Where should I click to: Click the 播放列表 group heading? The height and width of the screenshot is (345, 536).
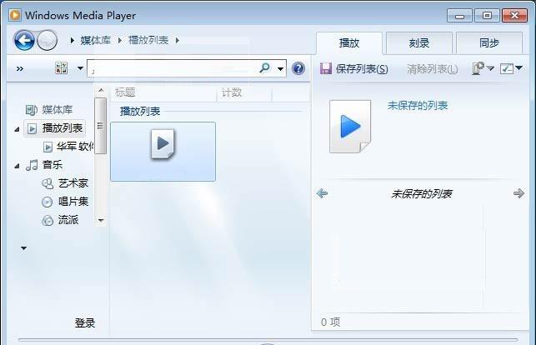(x=140, y=111)
